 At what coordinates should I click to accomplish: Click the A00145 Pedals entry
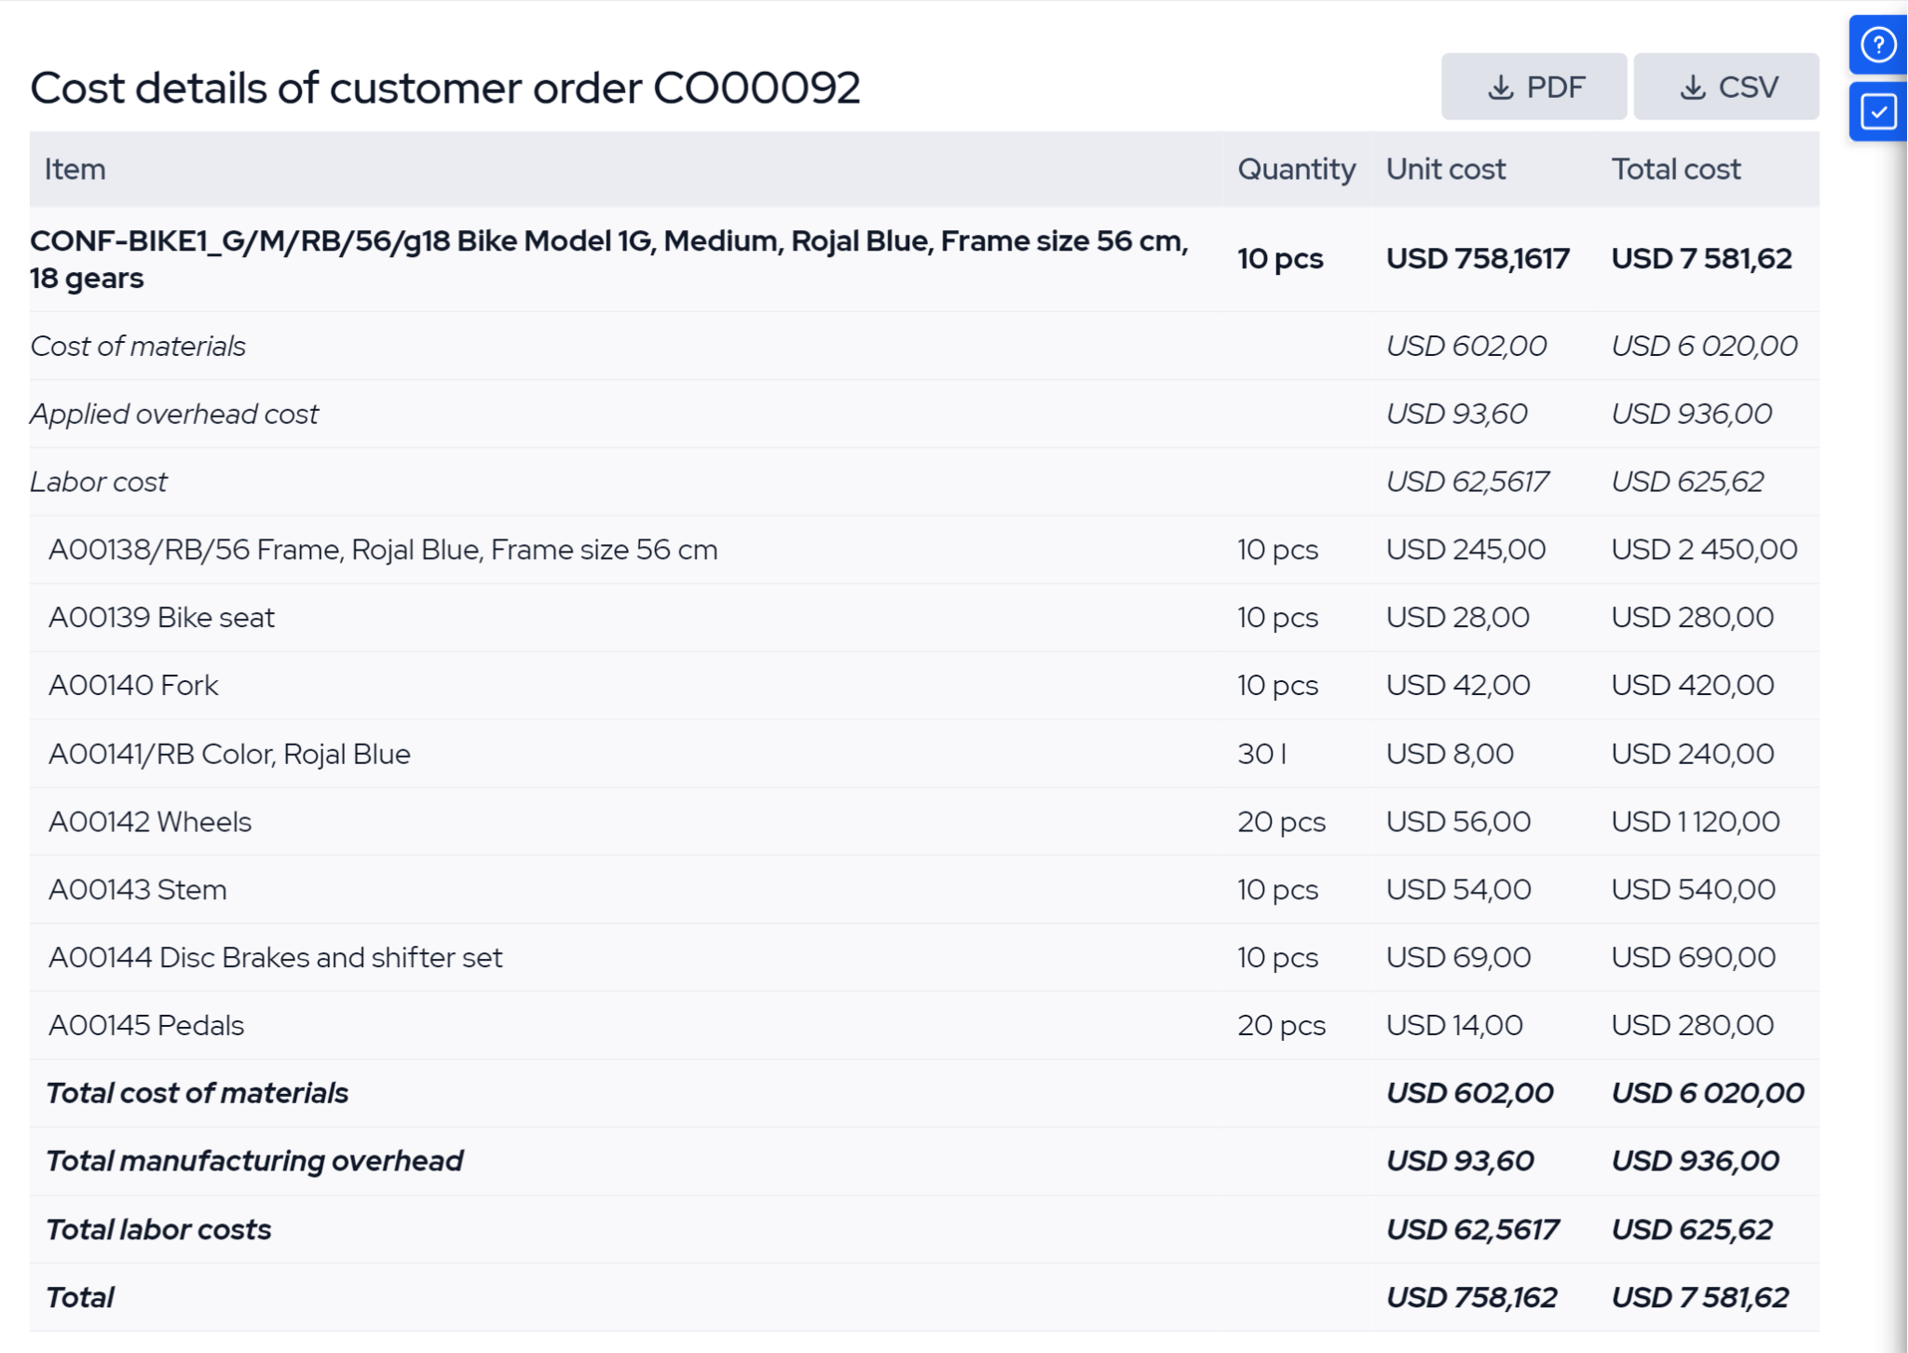pyautogui.click(x=146, y=1024)
